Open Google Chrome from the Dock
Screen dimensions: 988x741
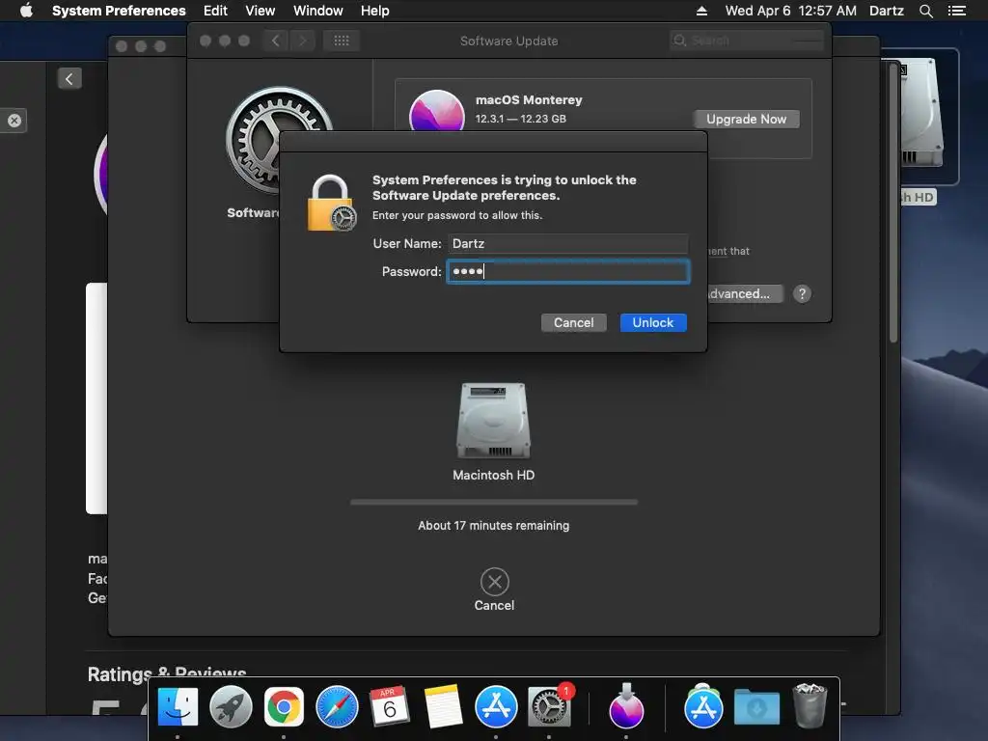click(284, 707)
